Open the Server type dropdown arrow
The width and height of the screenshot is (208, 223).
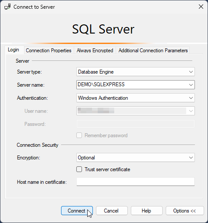tap(191, 72)
